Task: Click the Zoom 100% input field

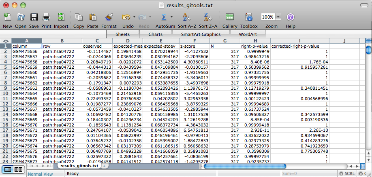Action: coord(268,17)
